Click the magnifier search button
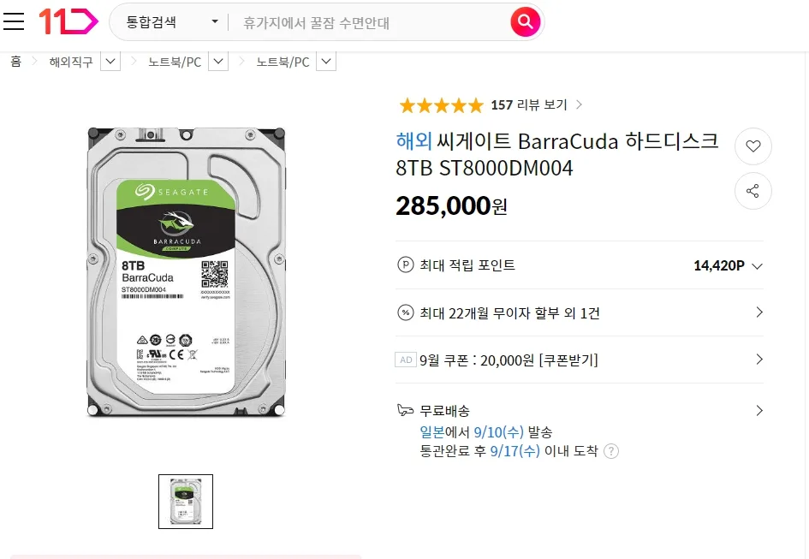The width and height of the screenshot is (809, 559). pos(526,21)
